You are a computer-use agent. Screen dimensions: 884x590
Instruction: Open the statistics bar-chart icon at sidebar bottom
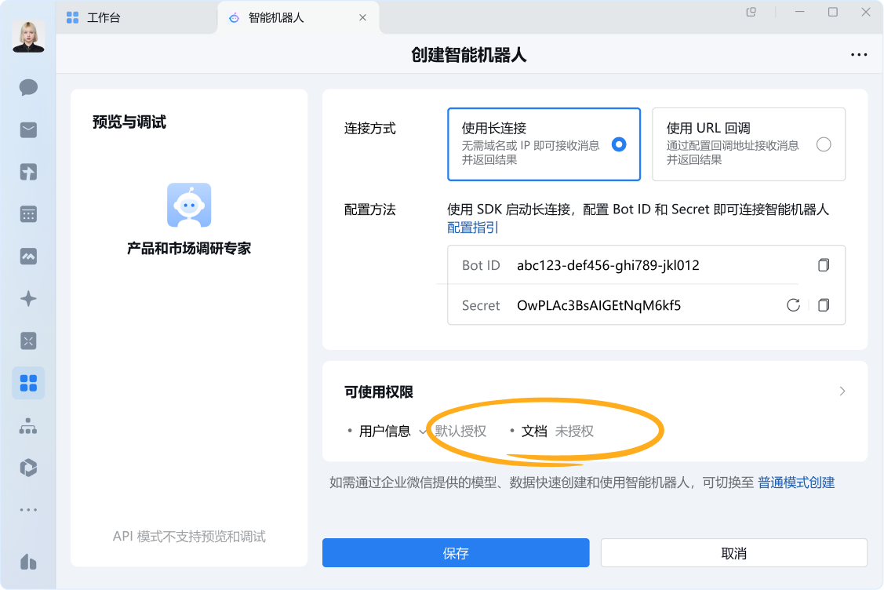tap(28, 562)
